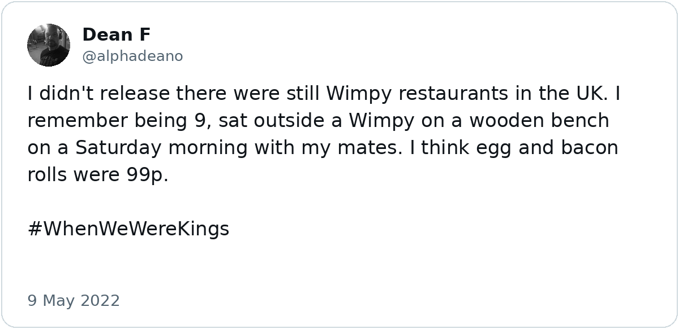Open the #WhenWeWereKings hashtag

point(128,229)
